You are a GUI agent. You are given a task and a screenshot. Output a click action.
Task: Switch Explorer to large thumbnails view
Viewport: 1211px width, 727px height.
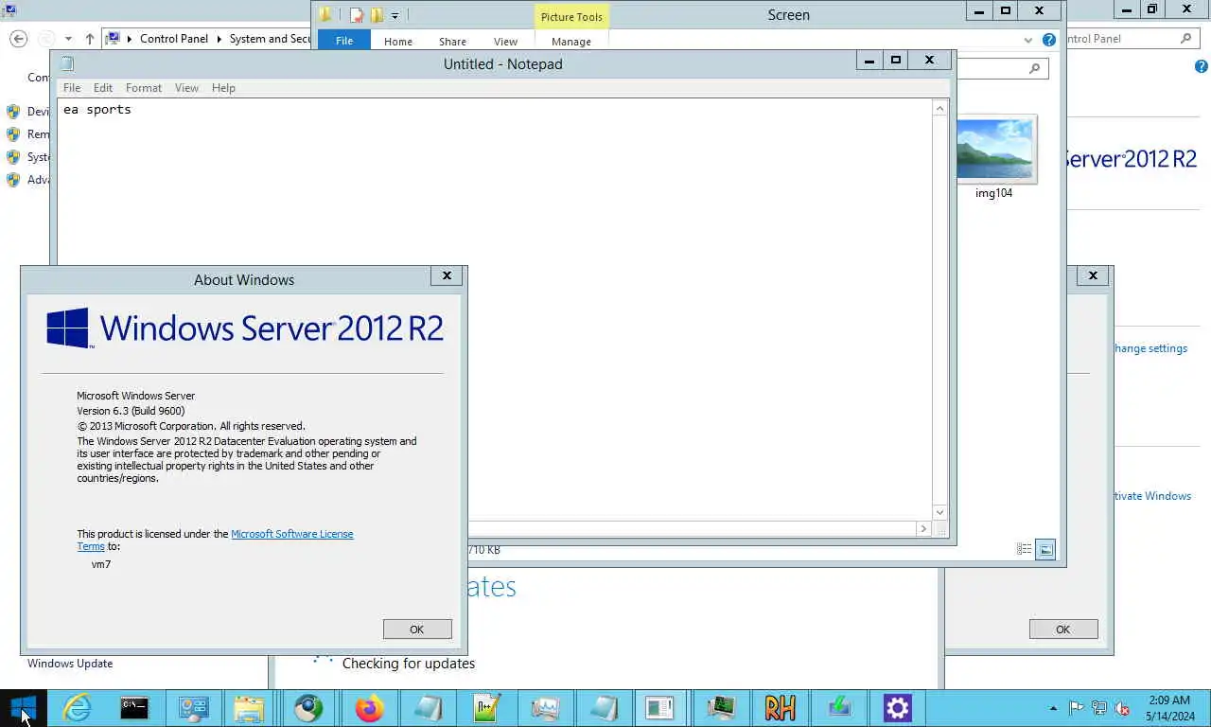(x=1045, y=549)
